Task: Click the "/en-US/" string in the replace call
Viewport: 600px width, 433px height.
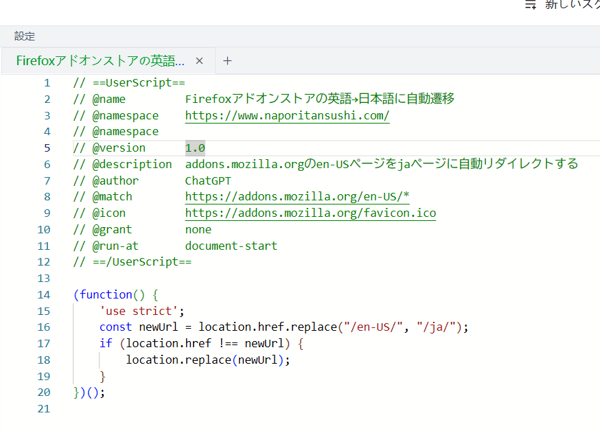Action: point(373,327)
